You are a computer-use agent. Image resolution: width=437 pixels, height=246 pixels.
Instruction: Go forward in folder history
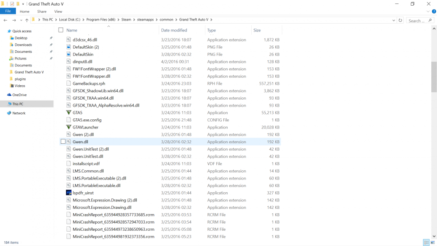tap(14, 20)
